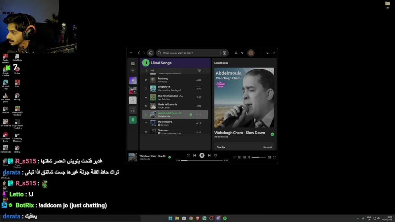Open 'Abdelmoula' artist link in side panel
The height and width of the screenshot is (222, 395).
[221, 137]
